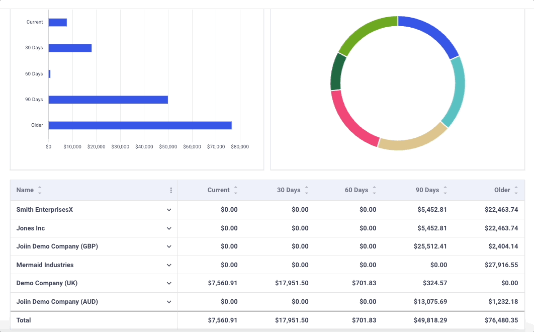The height and width of the screenshot is (332, 534).
Task: Click the tiny 60 Days bar
Action: click(49, 74)
